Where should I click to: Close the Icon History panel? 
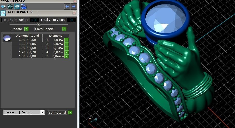pyautogui.click(x=75, y=1)
